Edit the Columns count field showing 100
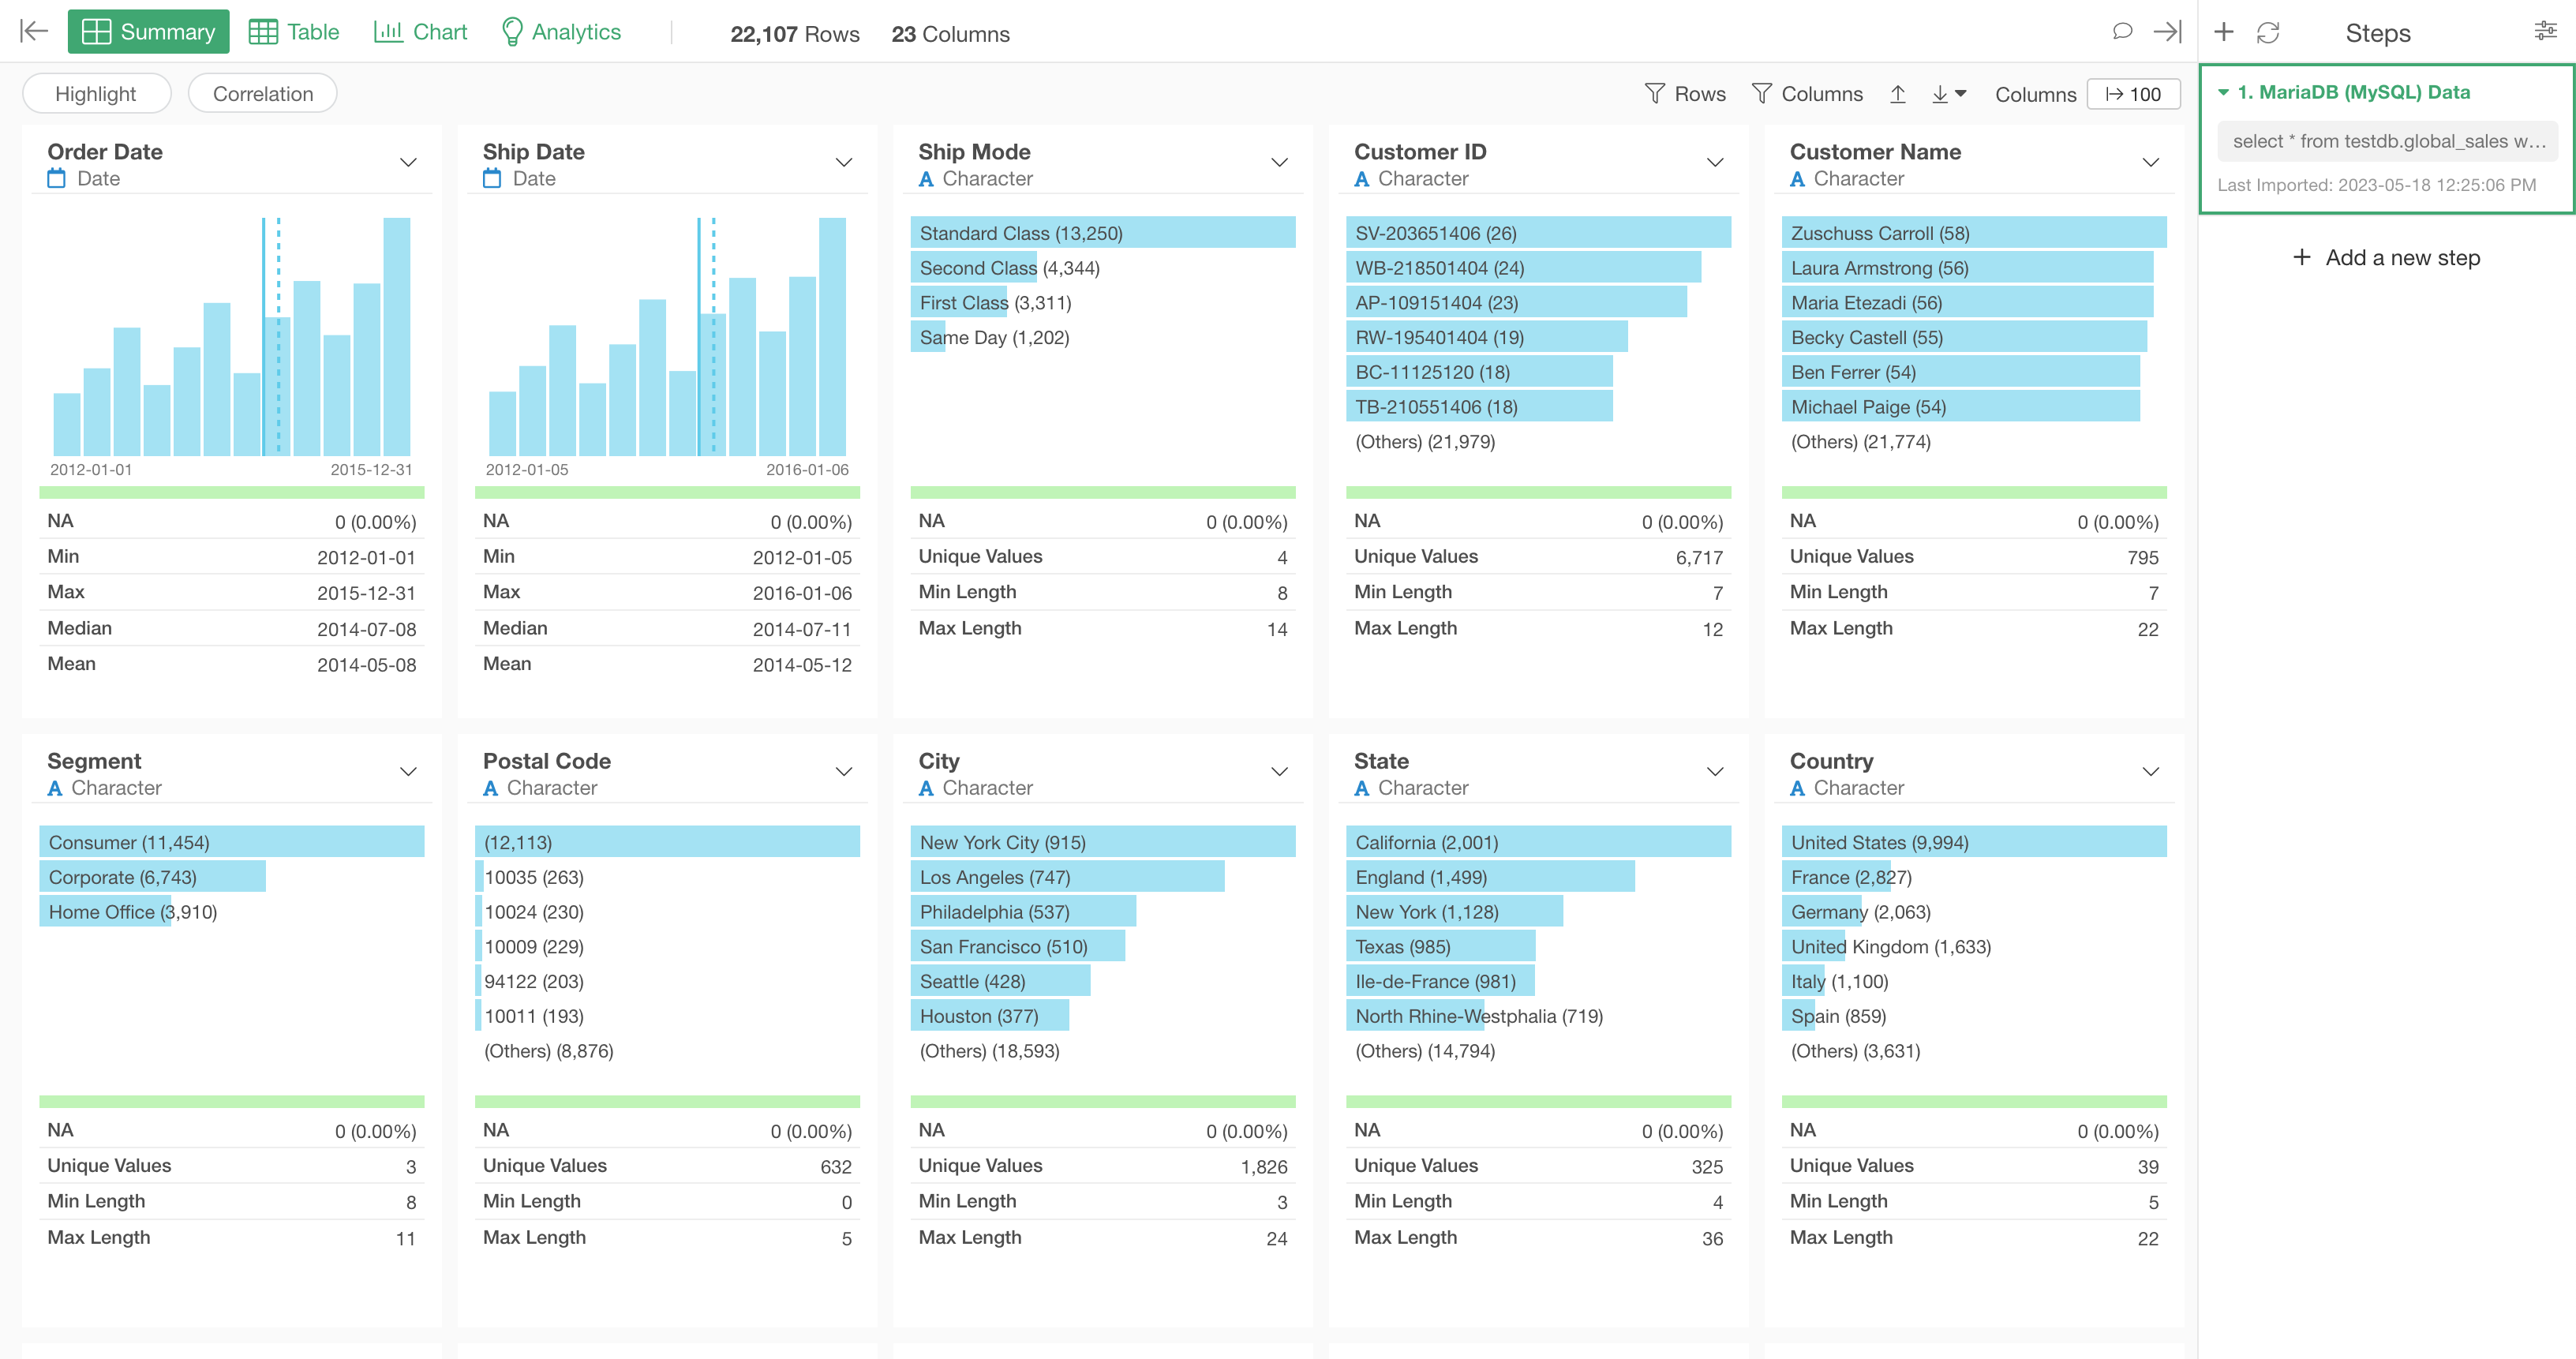The image size is (2576, 1359). 2133,94
